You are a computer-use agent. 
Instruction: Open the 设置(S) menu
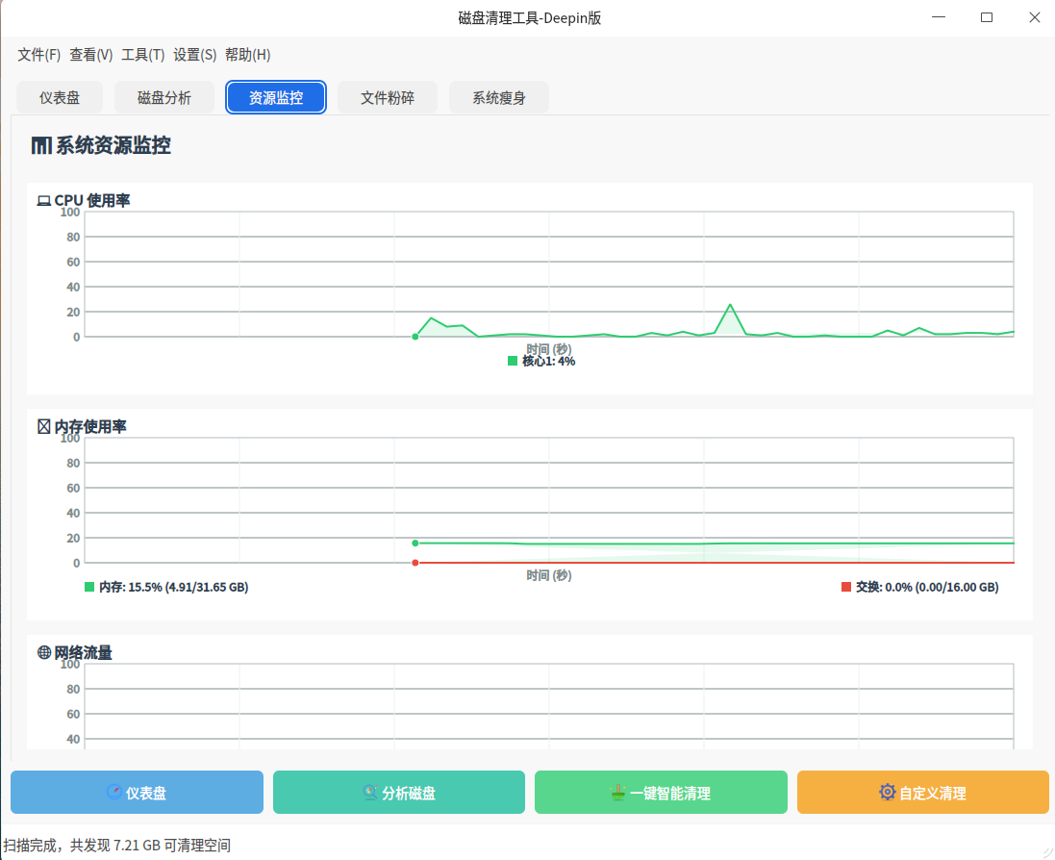pos(194,55)
